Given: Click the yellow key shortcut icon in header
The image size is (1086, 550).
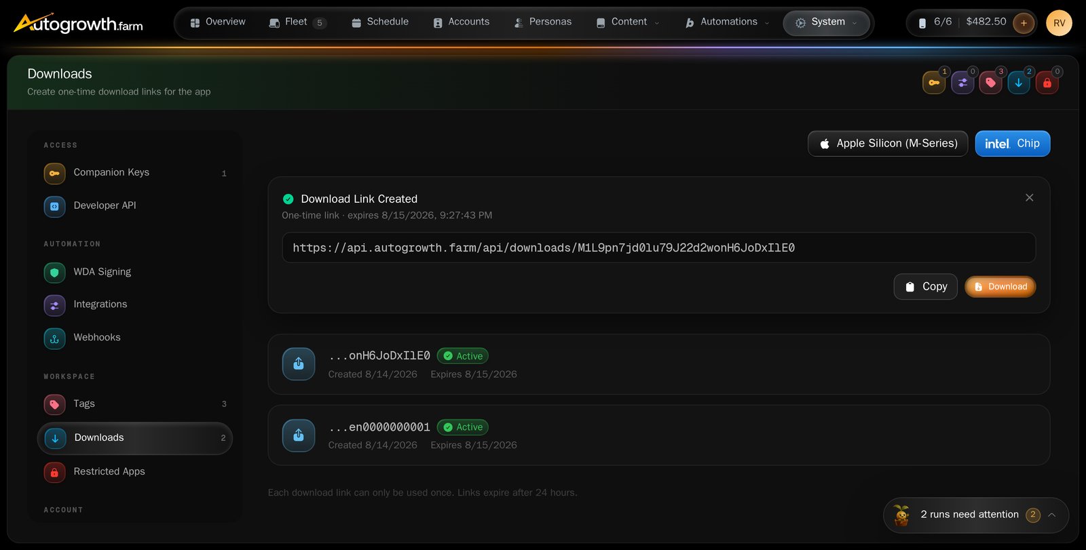Looking at the screenshot, I should (934, 83).
